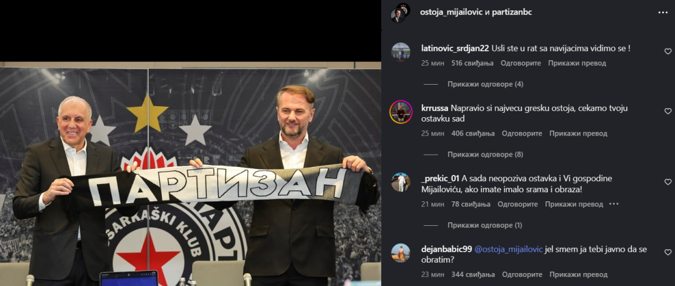This screenshot has width=675, height=286.
Task: Open the Partizan press conference photo
Action: [190, 174]
